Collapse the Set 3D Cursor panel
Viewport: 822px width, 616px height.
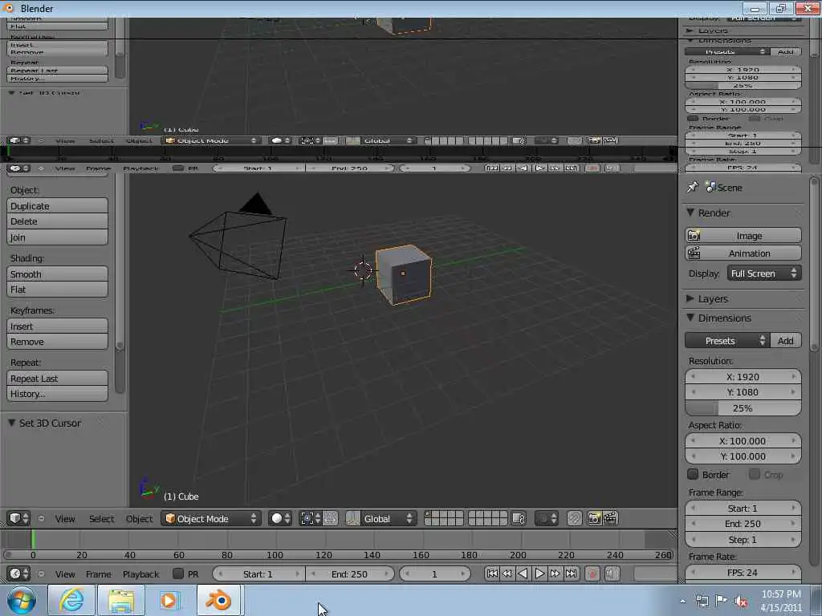pos(11,422)
